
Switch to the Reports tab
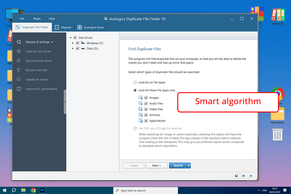63,27
